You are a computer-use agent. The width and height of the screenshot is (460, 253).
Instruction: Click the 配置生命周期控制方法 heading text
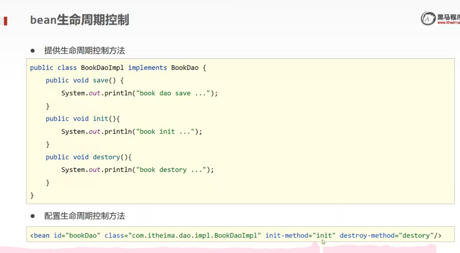(84, 216)
